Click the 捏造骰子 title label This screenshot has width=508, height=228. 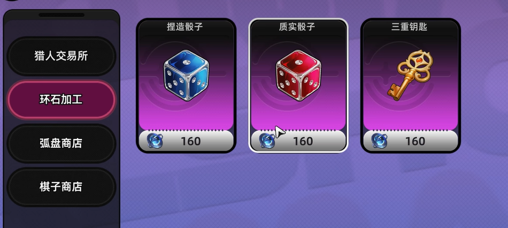184,27
